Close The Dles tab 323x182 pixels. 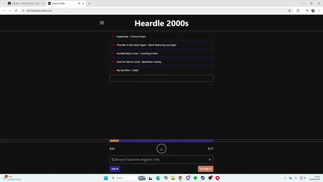pos(43,4)
